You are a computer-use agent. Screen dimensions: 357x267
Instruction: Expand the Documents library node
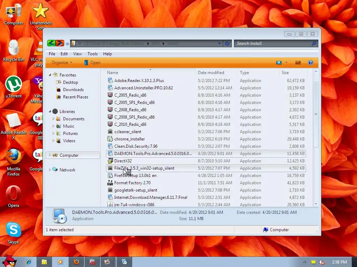pyautogui.click(x=53, y=119)
